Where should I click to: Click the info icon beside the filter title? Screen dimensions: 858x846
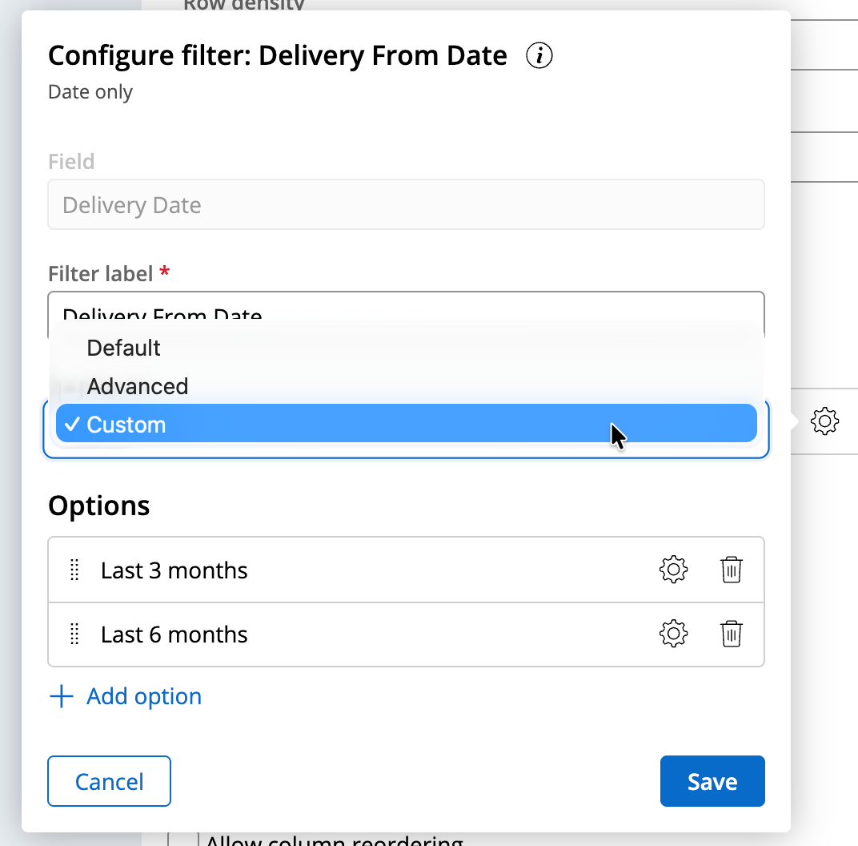click(x=540, y=56)
